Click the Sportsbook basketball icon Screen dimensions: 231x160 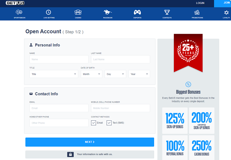[x=20, y=13]
